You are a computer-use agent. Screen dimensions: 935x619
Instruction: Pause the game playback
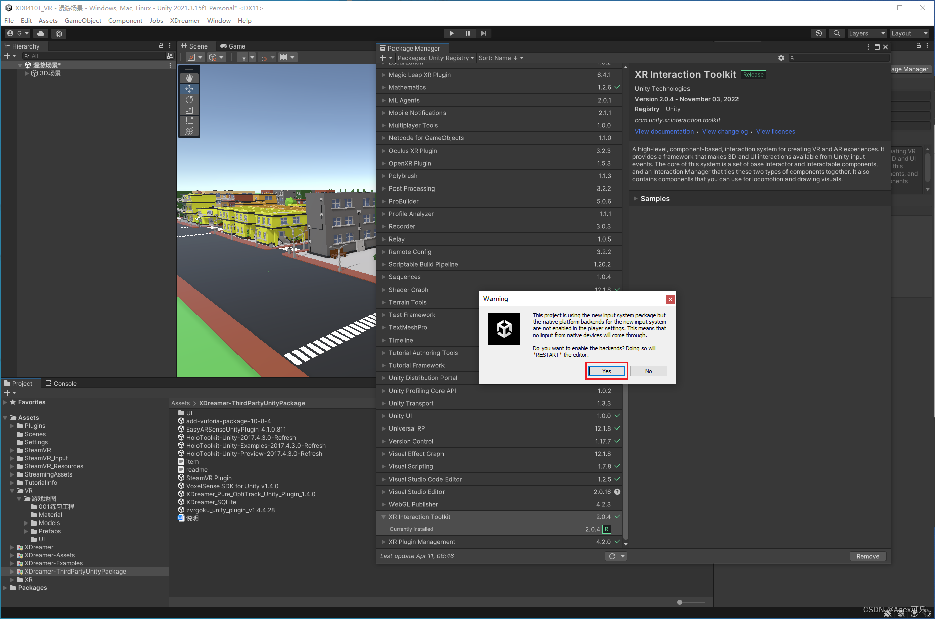(468, 33)
